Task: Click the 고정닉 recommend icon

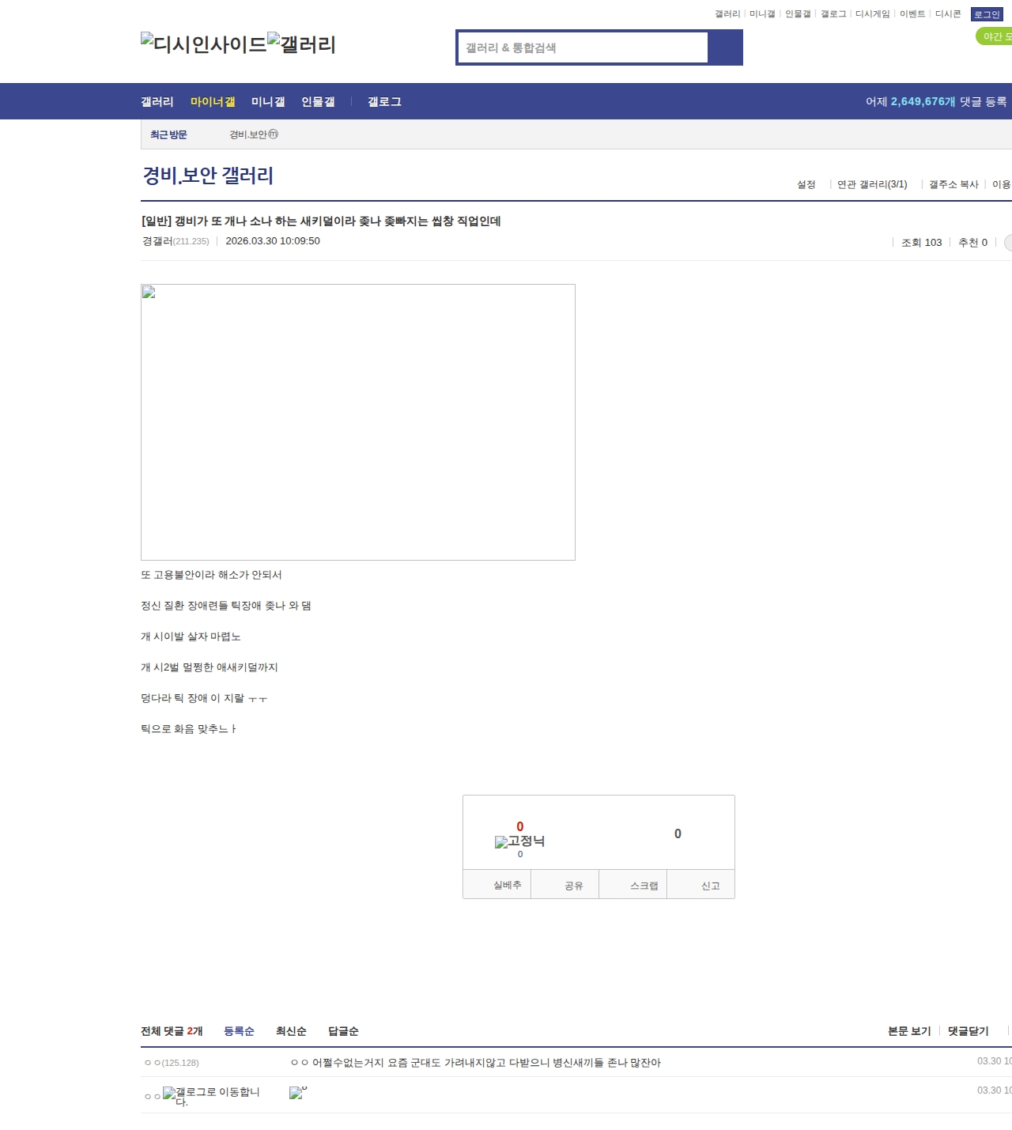Action: coord(519,841)
